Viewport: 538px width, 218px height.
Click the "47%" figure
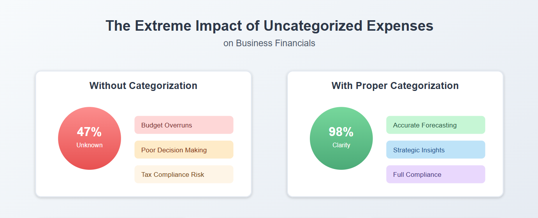point(89,132)
